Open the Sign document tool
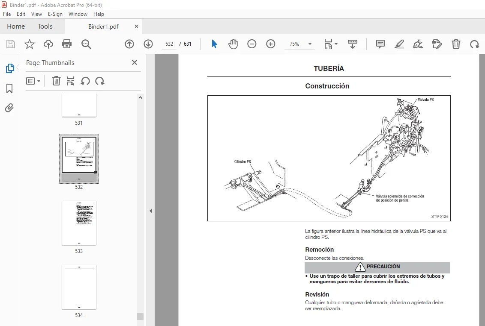The width and height of the screenshot is (485, 326). coord(418,44)
